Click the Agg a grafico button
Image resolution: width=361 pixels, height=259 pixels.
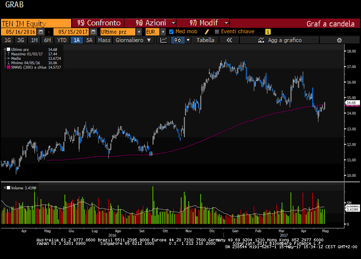coord(279,40)
